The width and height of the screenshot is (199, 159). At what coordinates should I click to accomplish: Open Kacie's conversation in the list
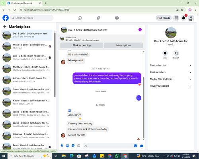click(x=27, y=102)
